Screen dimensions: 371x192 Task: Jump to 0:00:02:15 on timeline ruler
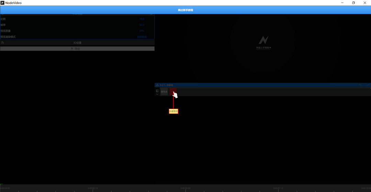click(93, 189)
